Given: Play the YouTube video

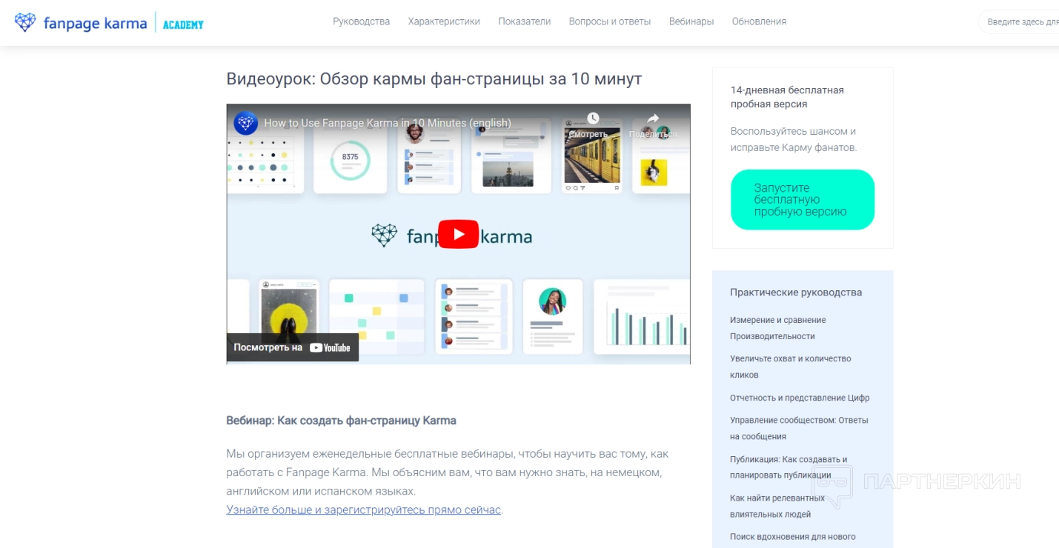Looking at the screenshot, I should 459,234.
